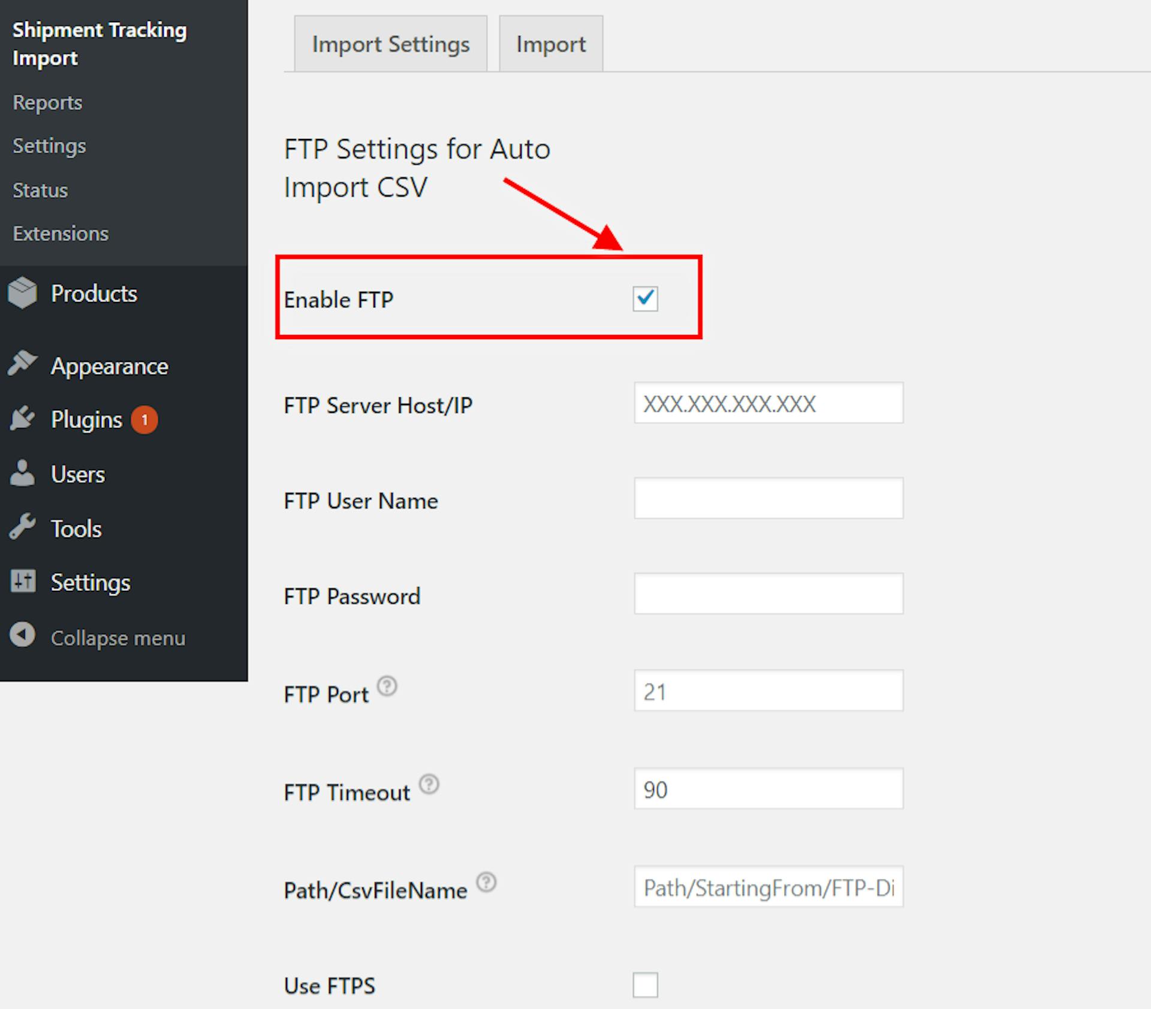
Task: Focus the FTP Server Host/IP field
Action: (x=769, y=403)
